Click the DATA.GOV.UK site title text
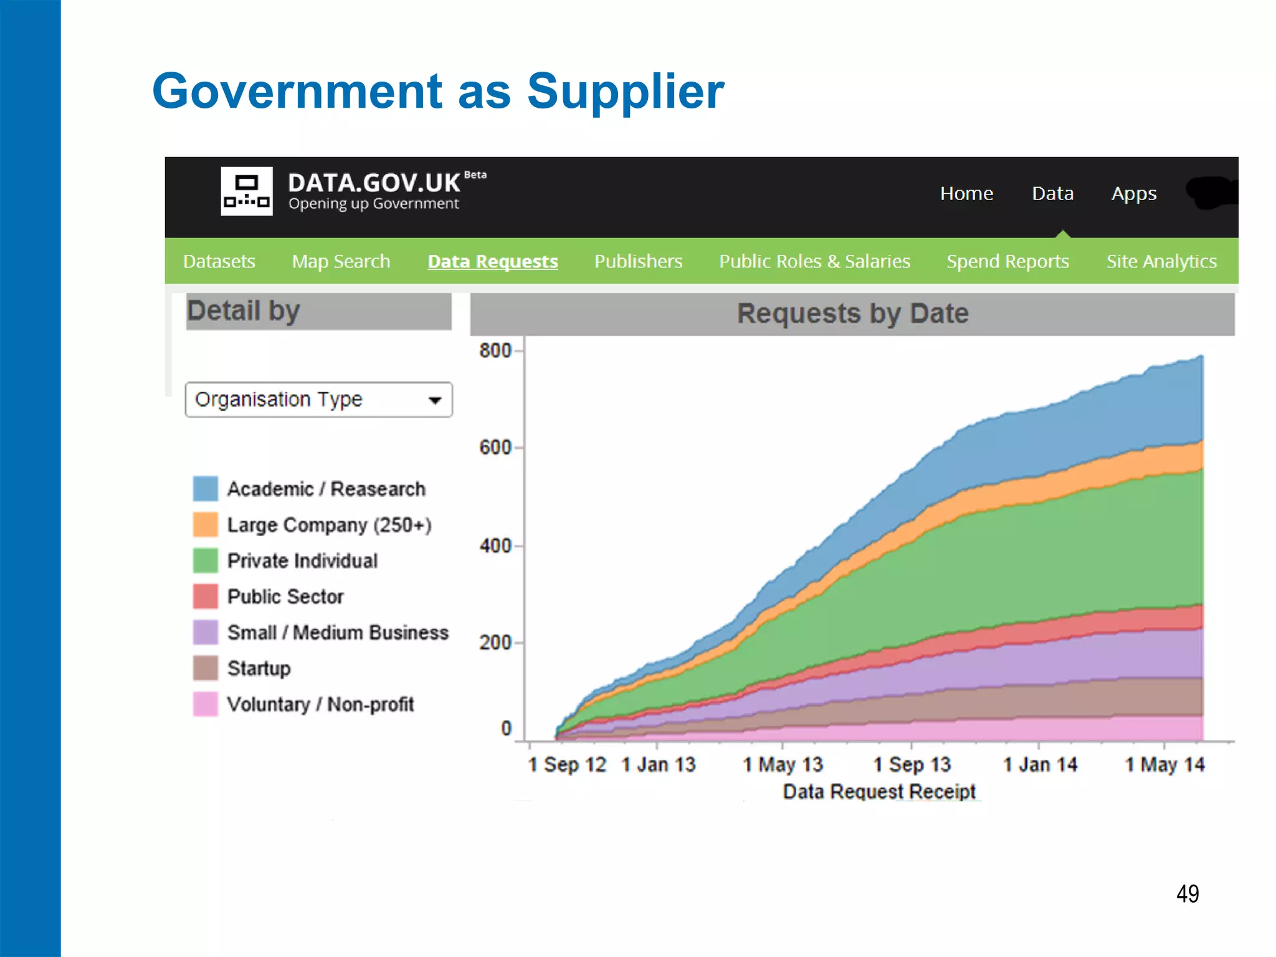Viewport: 1276px width, 957px height. tap(374, 183)
